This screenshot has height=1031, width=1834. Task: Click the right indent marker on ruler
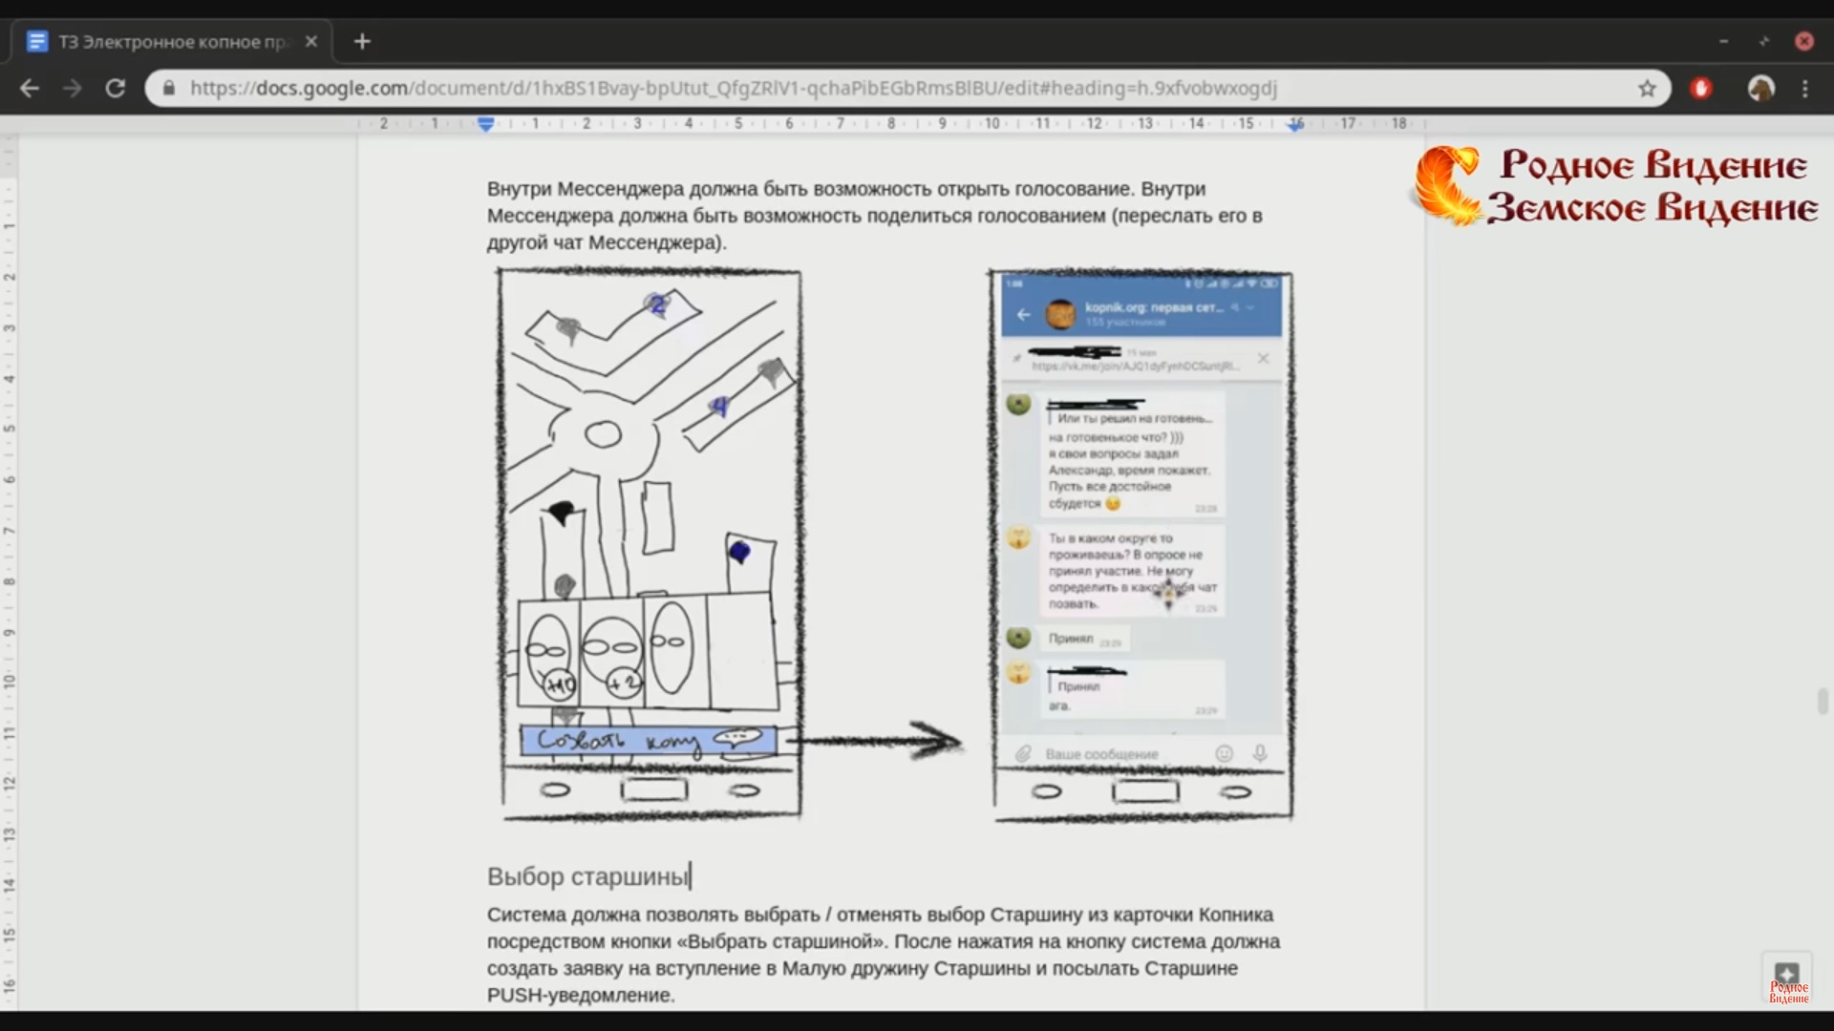pyautogui.click(x=1295, y=125)
